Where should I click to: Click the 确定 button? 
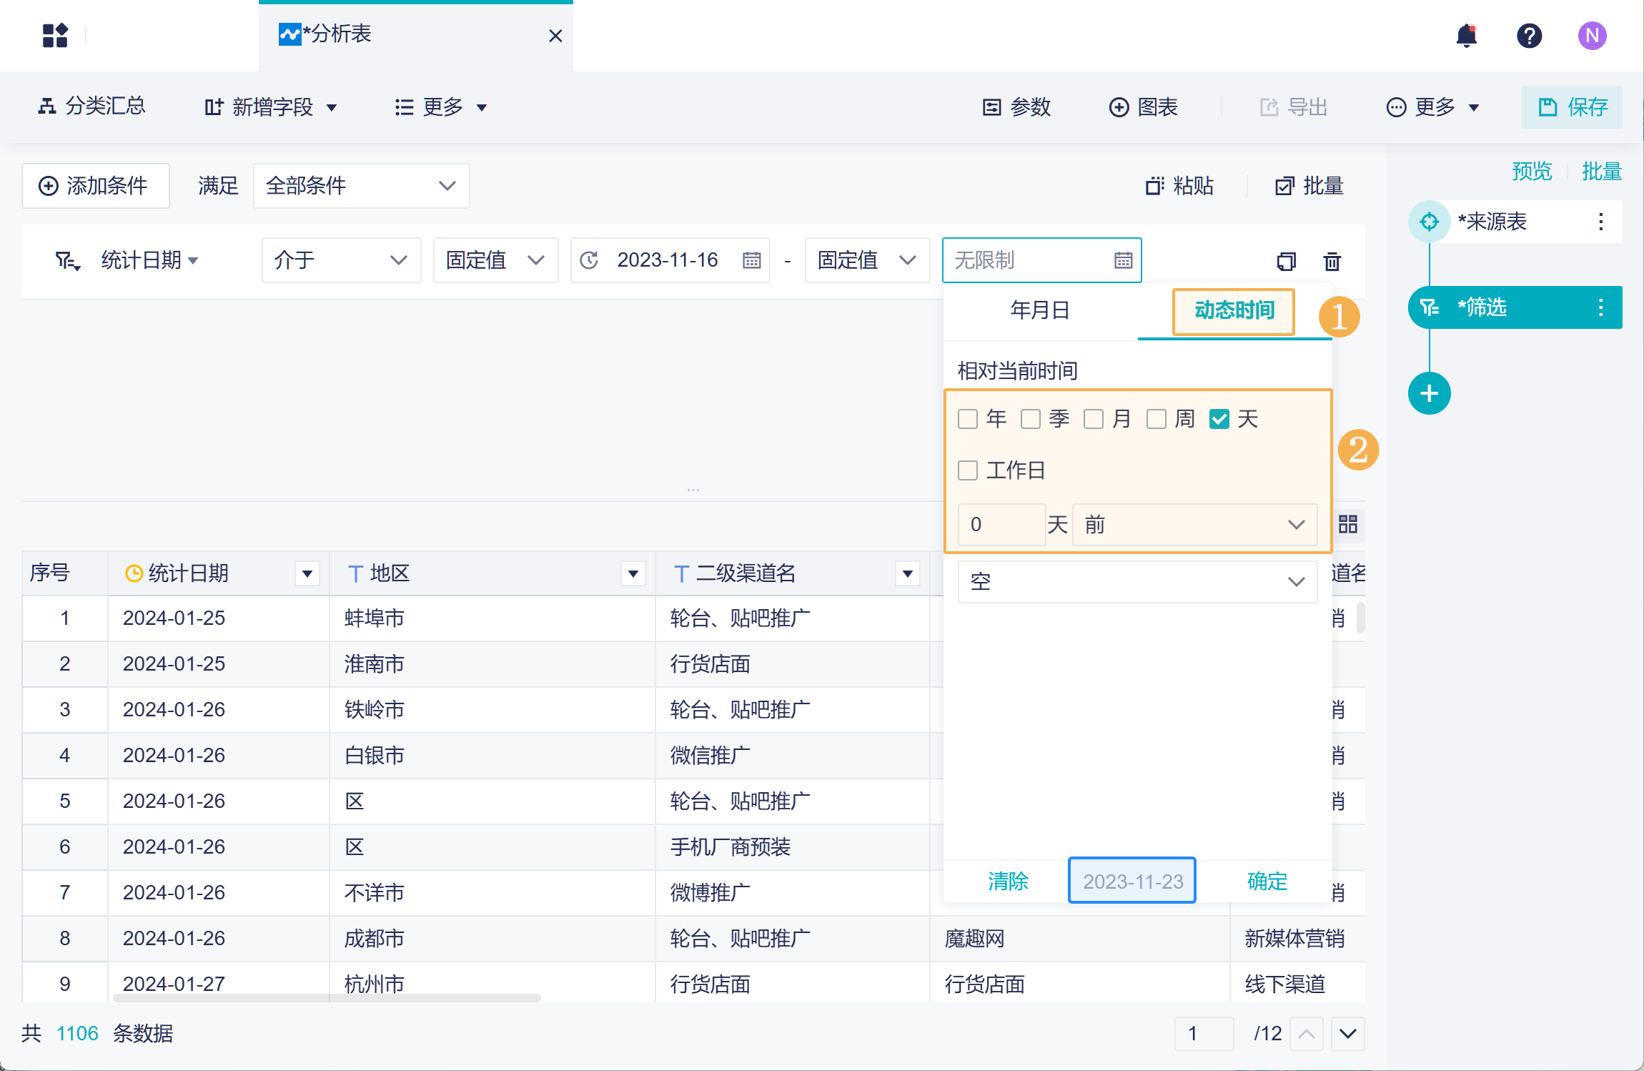[1267, 881]
